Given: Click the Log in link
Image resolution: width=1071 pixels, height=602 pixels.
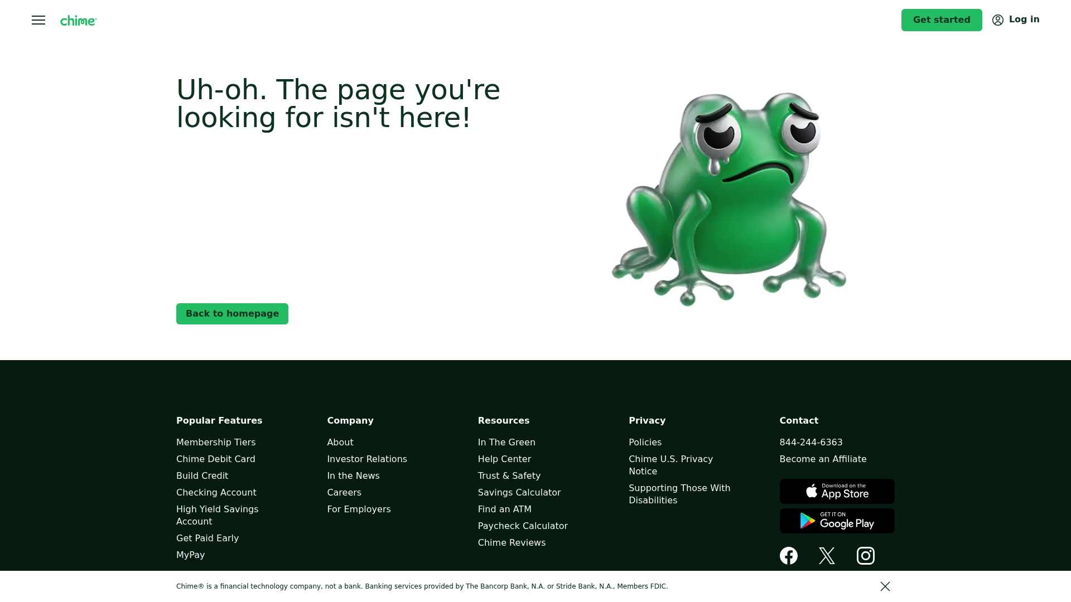Looking at the screenshot, I should [x=1024, y=20].
